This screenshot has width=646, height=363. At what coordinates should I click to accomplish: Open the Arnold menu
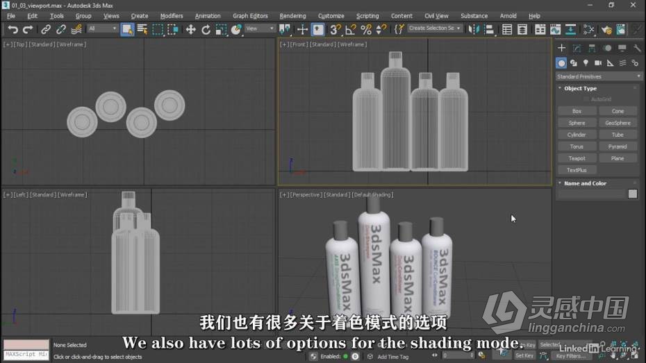(508, 16)
